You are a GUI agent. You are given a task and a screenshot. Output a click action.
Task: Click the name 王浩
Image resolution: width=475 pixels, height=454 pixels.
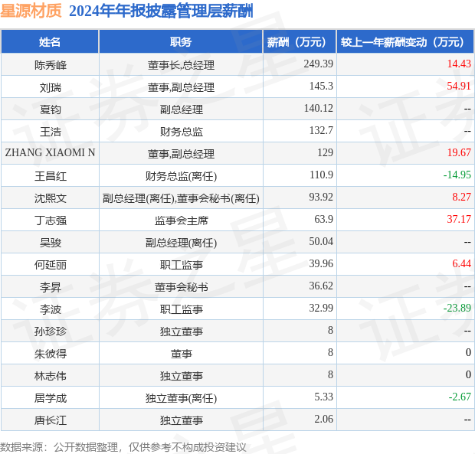click(x=51, y=132)
